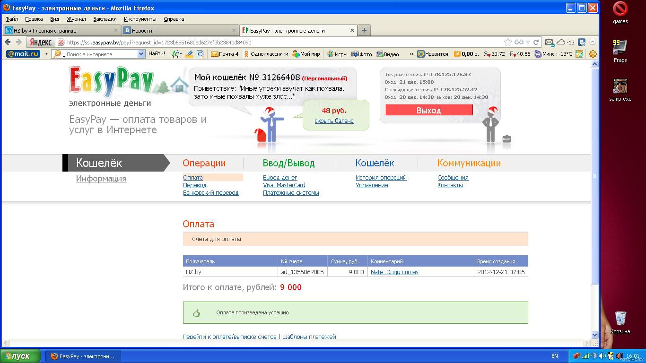The width and height of the screenshot is (646, 363).
Task: Click the browser address bar URL
Action: [x=159, y=42]
